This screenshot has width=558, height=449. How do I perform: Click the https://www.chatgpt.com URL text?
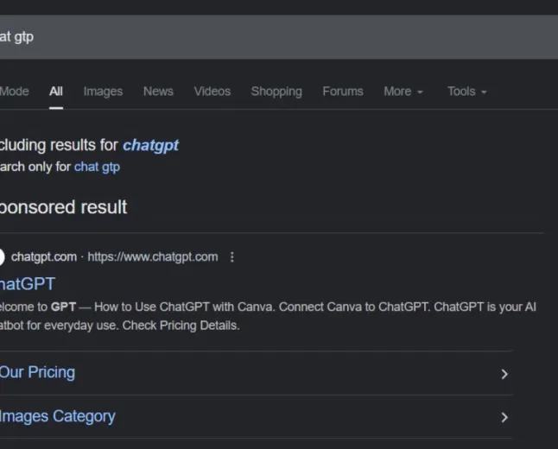click(153, 256)
